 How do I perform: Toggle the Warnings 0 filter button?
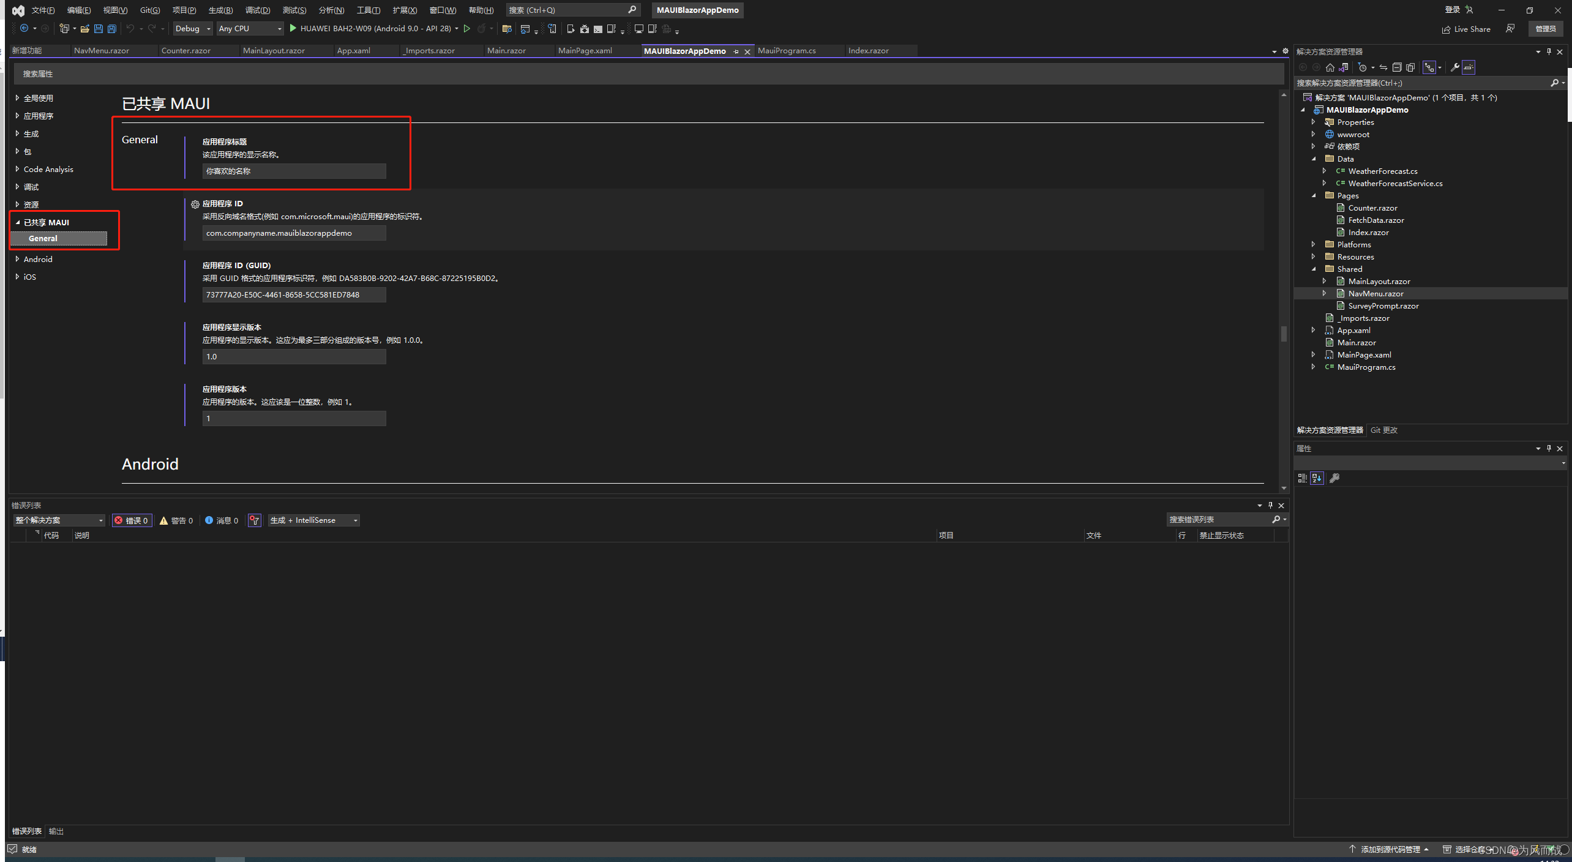[176, 520]
